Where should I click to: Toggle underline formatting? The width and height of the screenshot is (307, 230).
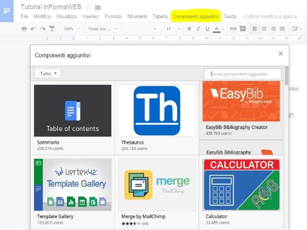coord(207,29)
